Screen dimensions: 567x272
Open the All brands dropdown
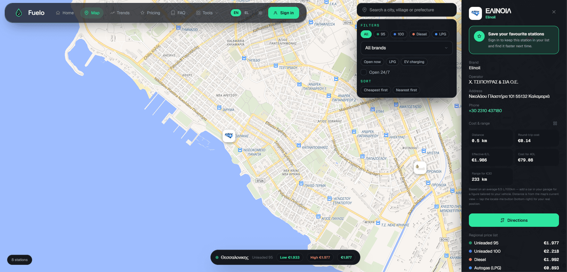coord(406,48)
